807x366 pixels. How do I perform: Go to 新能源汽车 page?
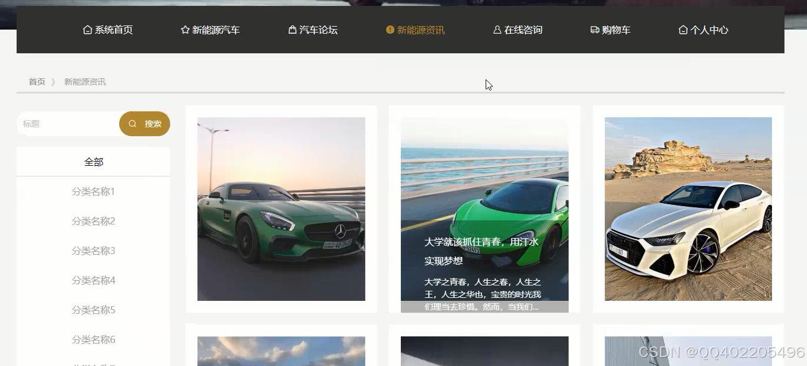click(210, 30)
